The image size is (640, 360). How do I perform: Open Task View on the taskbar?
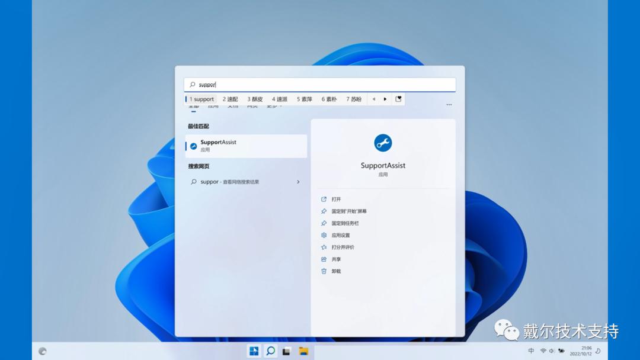coord(287,351)
